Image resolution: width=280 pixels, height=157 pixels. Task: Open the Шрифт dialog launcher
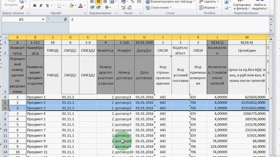(x=85, y=13)
